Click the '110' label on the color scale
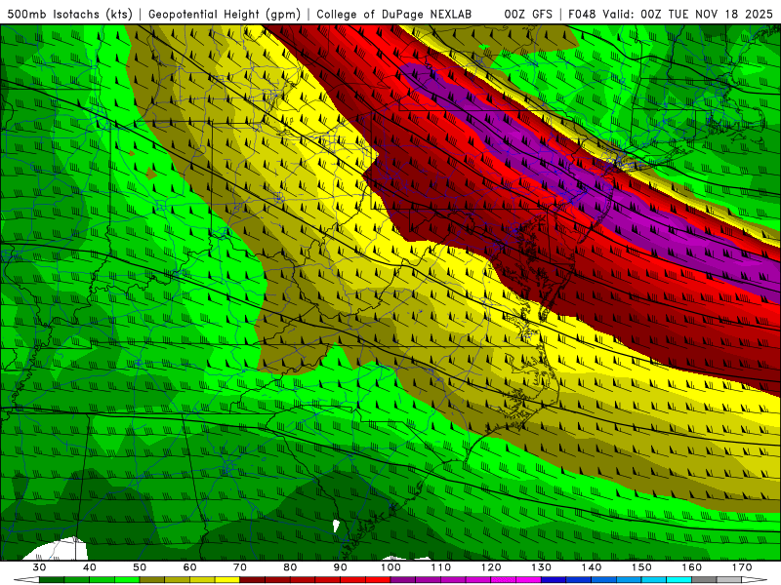781x585 pixels. coord(441,567)
